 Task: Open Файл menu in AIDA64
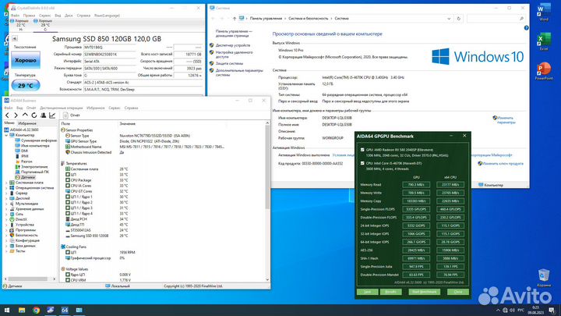(x=9, y=108)
